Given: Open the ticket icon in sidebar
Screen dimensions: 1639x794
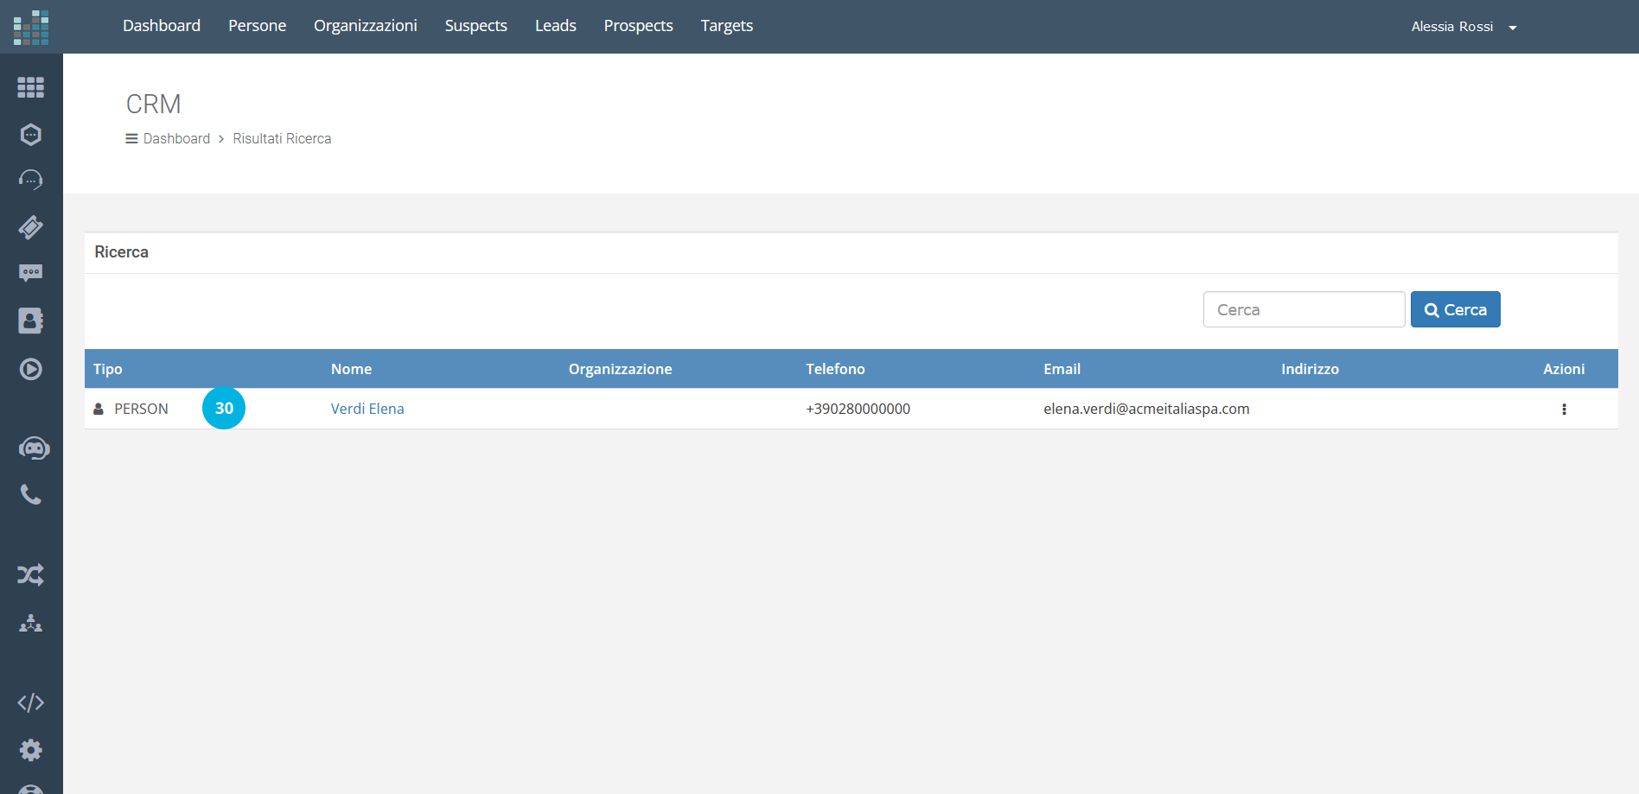Looking at the screenshot, I should [x=31, y=227].
